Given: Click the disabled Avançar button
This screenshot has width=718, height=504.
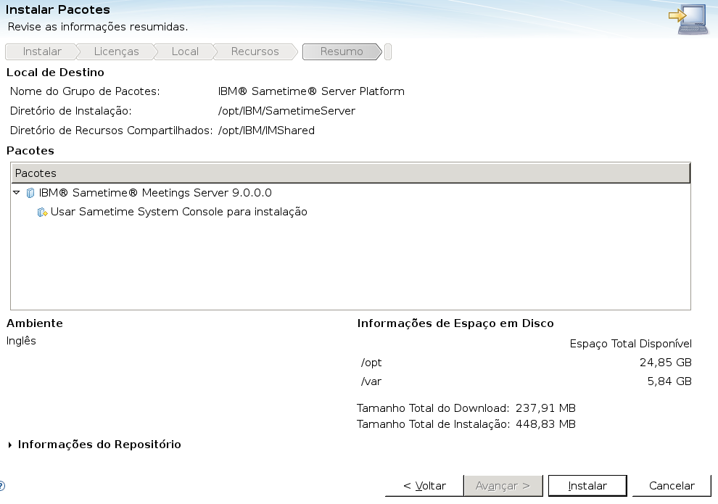Looking at the screenshot, I should (x=503, y=486).
